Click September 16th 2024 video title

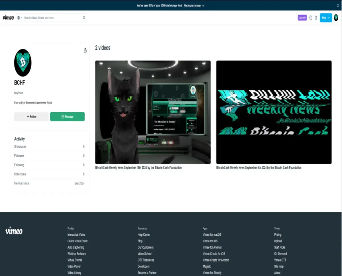pos(139,168)
